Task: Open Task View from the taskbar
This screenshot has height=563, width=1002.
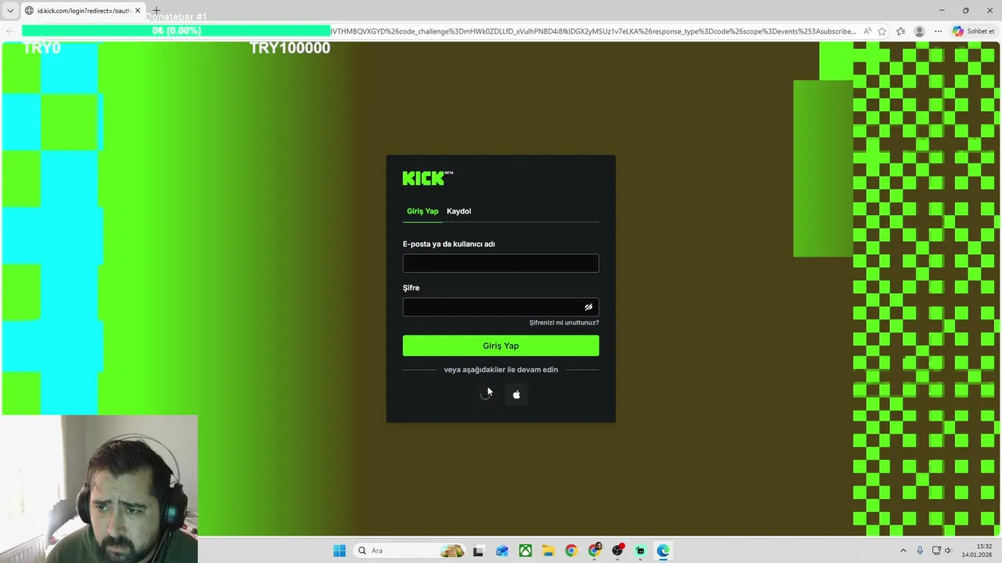Action: coord(478,550)
